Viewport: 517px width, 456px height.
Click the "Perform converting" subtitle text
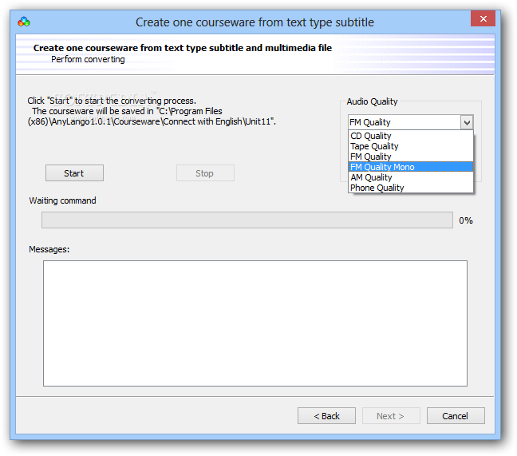click(x=88, y=59)
